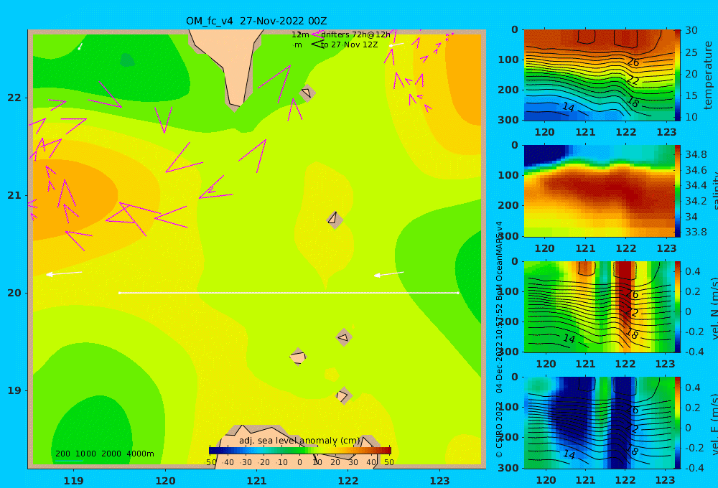The height and width of the screenshot is (488, 718).
Task: Click the vel. E colorbar scale
Action: click(678, 423)
